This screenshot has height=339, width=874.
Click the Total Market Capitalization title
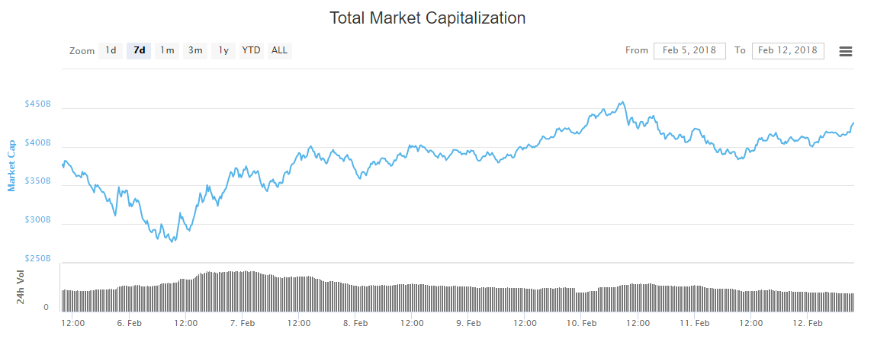tap(427, 18)
